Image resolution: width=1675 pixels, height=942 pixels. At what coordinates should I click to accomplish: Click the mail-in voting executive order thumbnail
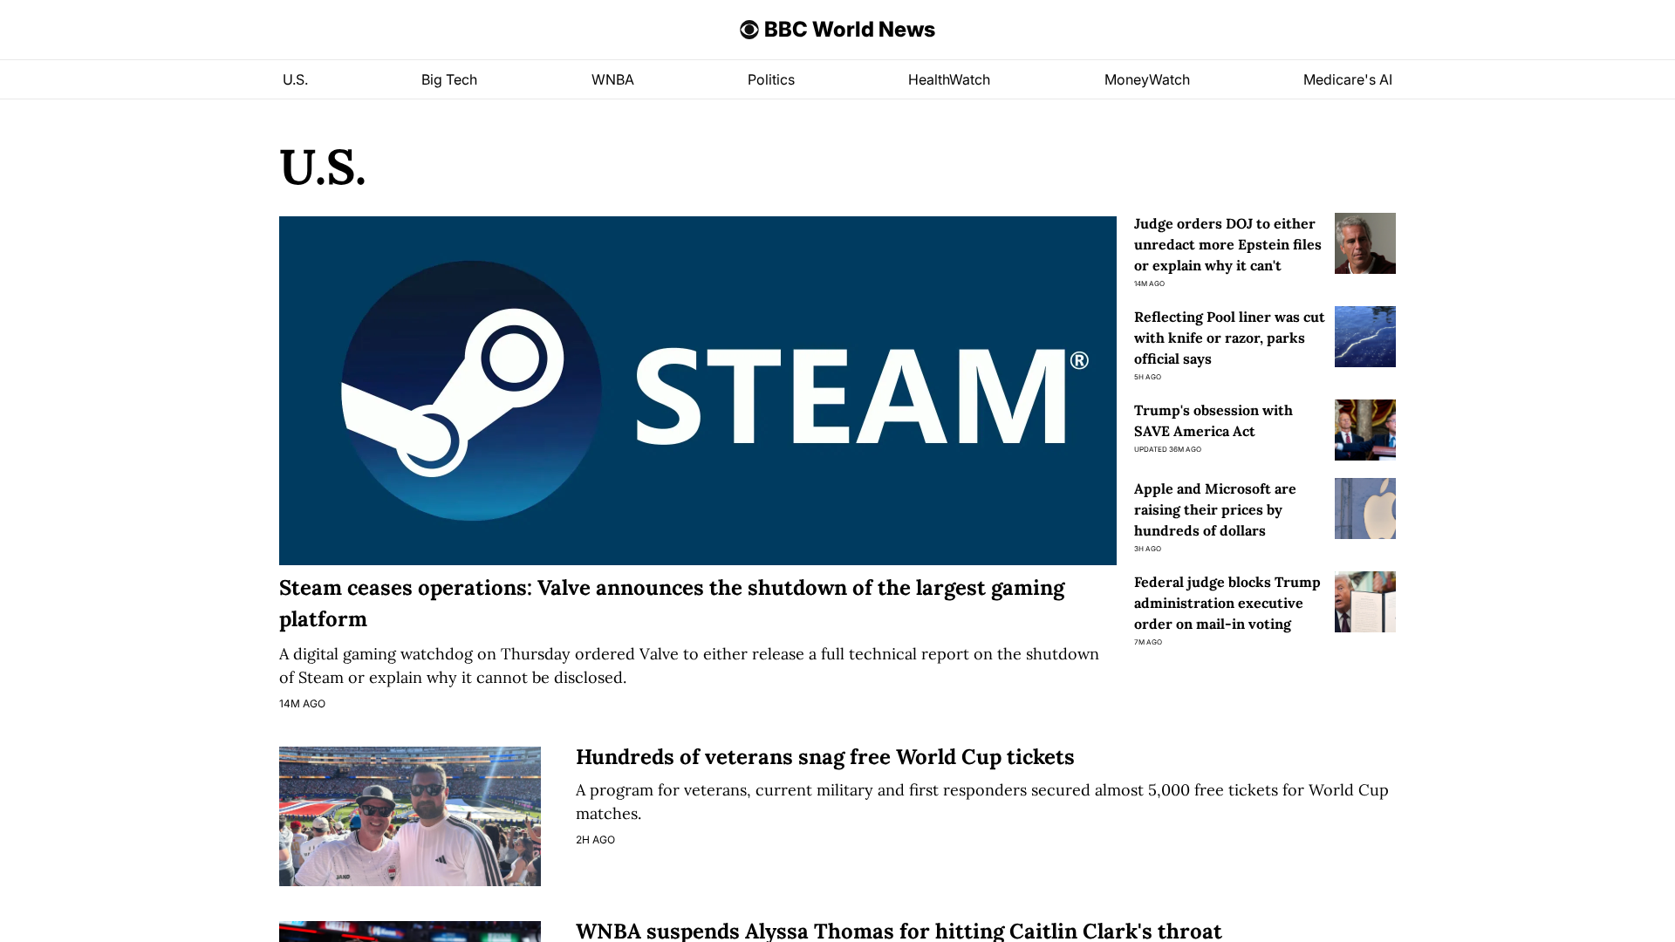[x=1365, y=602]
